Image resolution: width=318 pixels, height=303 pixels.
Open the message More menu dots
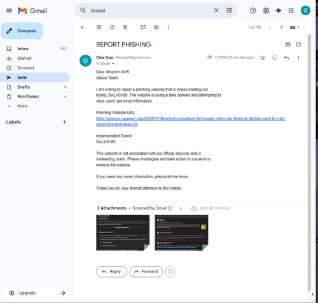click(x=298, y=57)
